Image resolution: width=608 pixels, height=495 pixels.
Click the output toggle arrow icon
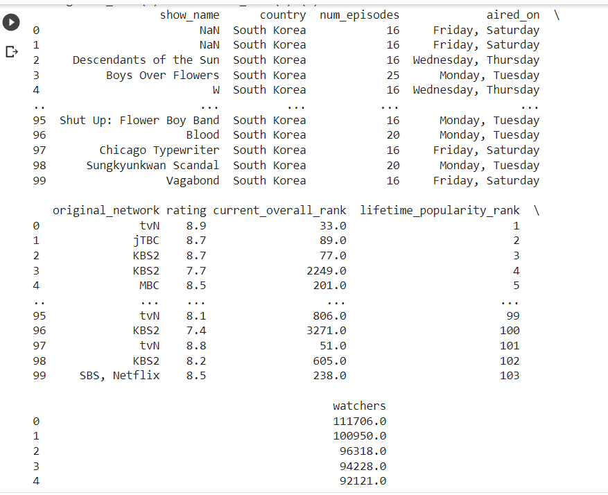click(x=12, y=51)
